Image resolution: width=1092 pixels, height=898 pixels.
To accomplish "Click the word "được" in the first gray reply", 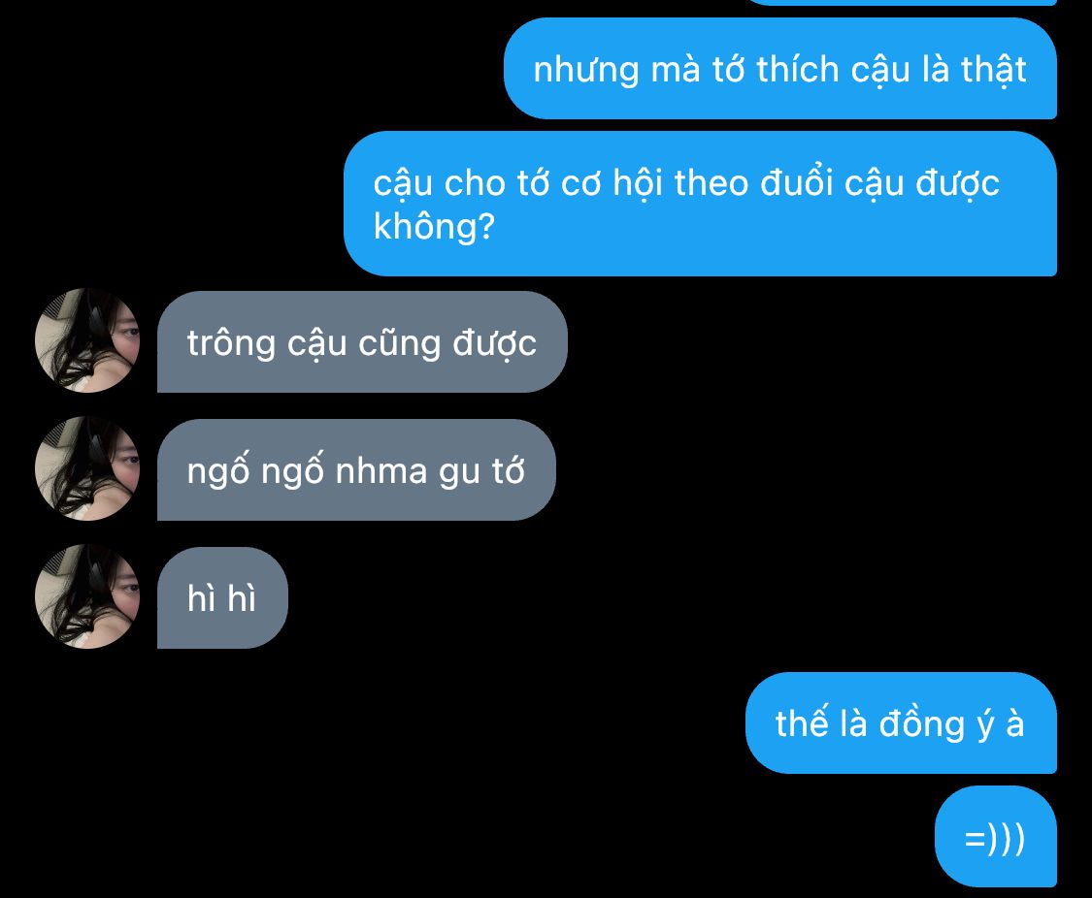I will (495, 344).
